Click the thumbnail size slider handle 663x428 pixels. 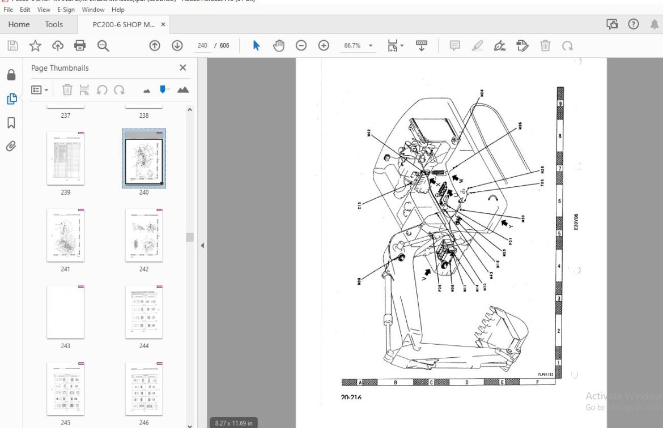(163, 89)
